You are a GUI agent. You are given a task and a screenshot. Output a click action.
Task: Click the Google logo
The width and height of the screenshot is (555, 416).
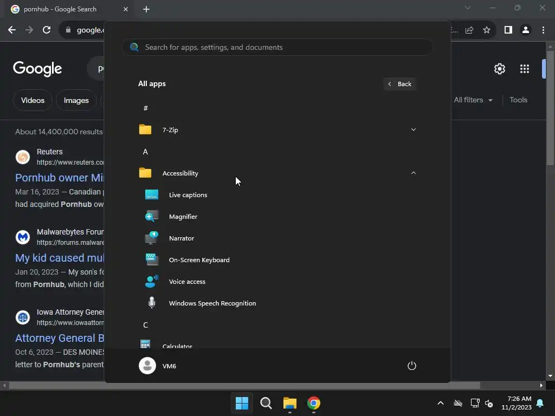tap(37, 69)
